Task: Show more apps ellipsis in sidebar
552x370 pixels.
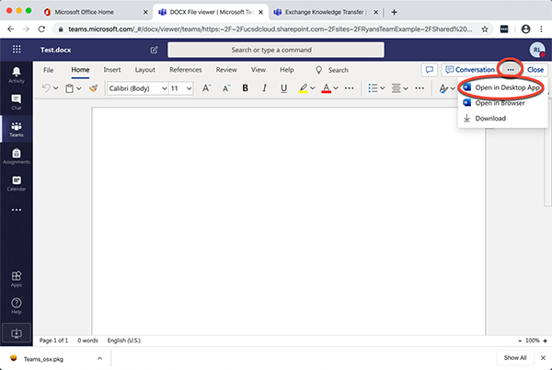Action: [x=17, y=210]
